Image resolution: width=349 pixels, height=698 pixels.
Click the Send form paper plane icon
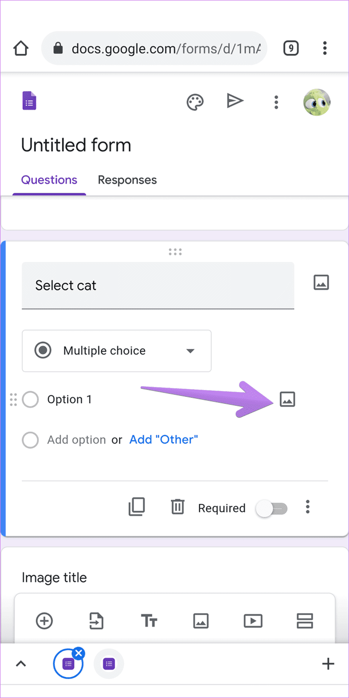pyautogui.click(x=235, y=101)
